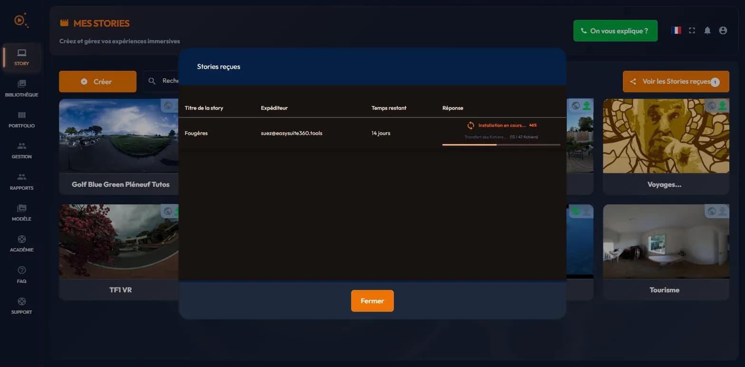
Task: Toggle fullscreen mode icon
Action: click(x=692, y=30)
